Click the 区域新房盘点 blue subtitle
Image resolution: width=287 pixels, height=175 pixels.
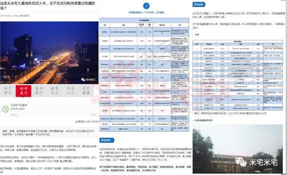coord(146,12)
